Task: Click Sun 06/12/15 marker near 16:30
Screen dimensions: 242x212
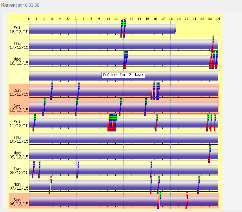Action: 159,201
